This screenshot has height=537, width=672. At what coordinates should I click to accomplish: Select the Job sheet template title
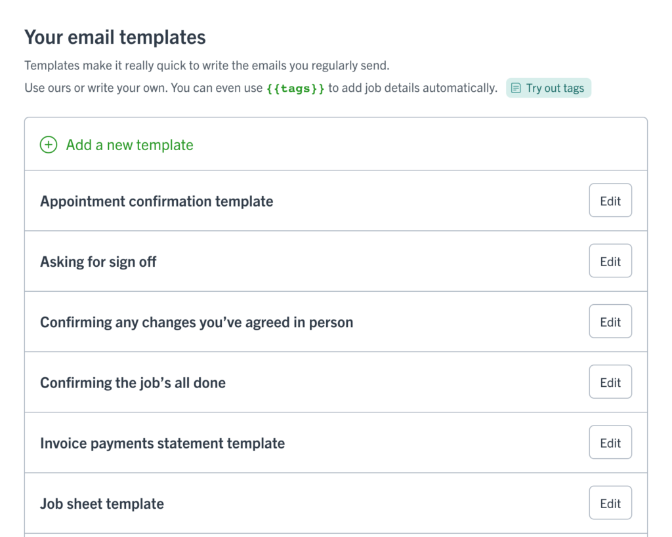tap(102, 504)
